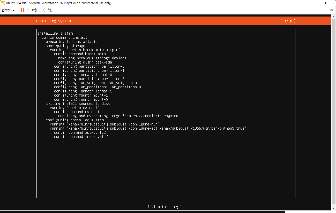336x213 pixels.
Task: Pause the virtual machine
Action: pos(23,10)
